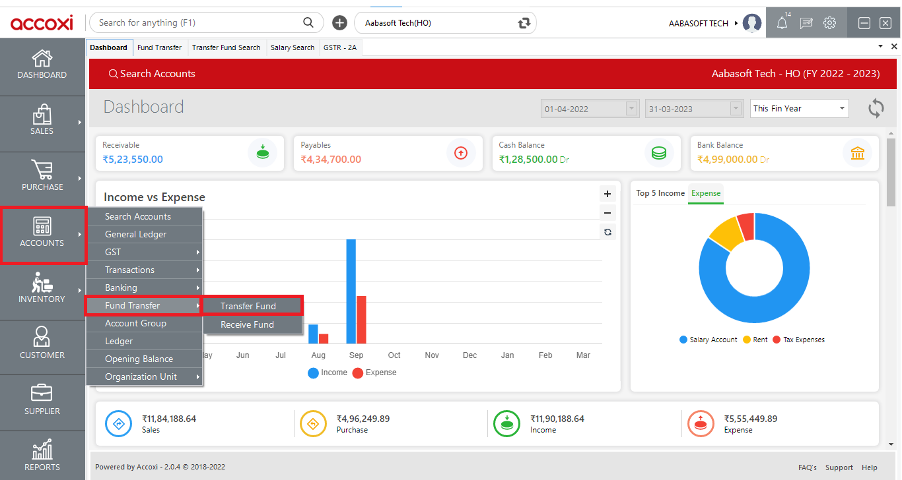The width and height of the screenshot is (902, 480).
Task: Open the settings gear icon
Action: [x=830, y=23]
